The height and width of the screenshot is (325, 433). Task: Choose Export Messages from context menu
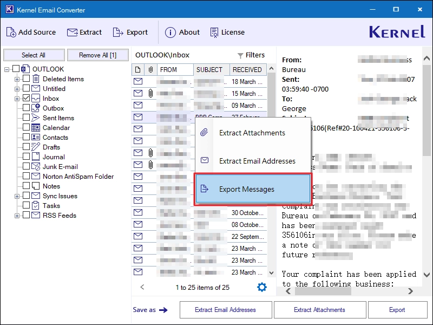253,189
